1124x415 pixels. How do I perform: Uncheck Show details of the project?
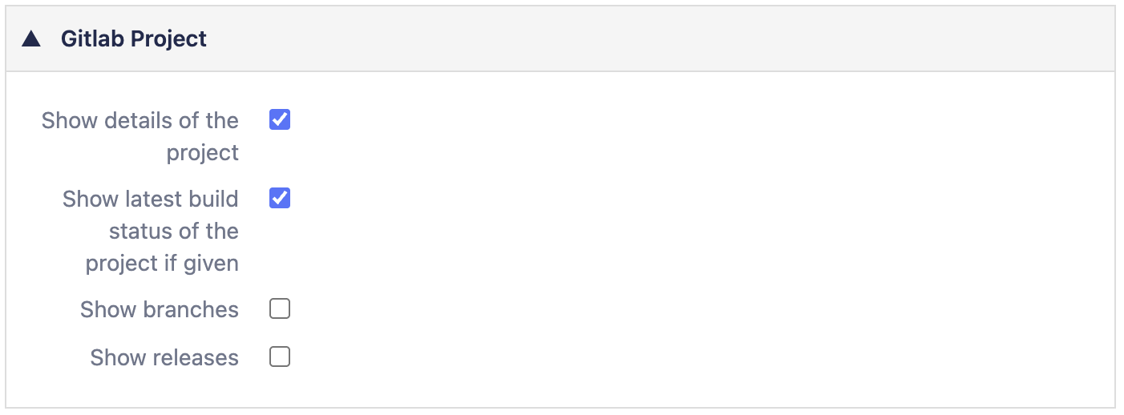[x=280, y=120]
